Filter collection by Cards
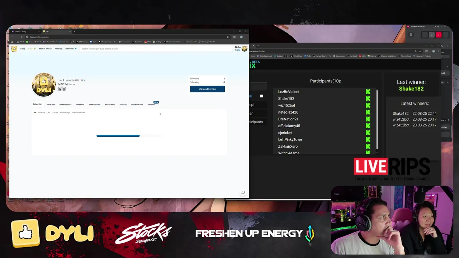This screenshot has height=258, width=459. pyautogui.click(x=55, y=113)
